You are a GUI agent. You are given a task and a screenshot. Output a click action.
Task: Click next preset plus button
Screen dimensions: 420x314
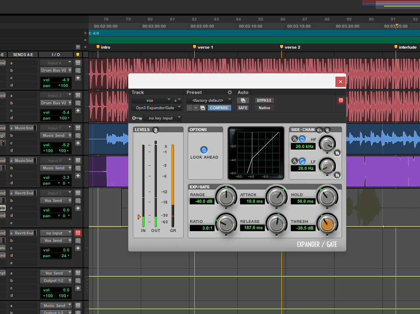coord(196,108)
